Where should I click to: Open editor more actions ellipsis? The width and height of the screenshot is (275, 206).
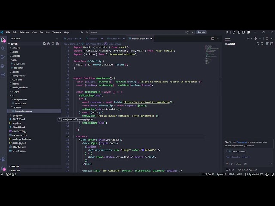tap(218, 39)
